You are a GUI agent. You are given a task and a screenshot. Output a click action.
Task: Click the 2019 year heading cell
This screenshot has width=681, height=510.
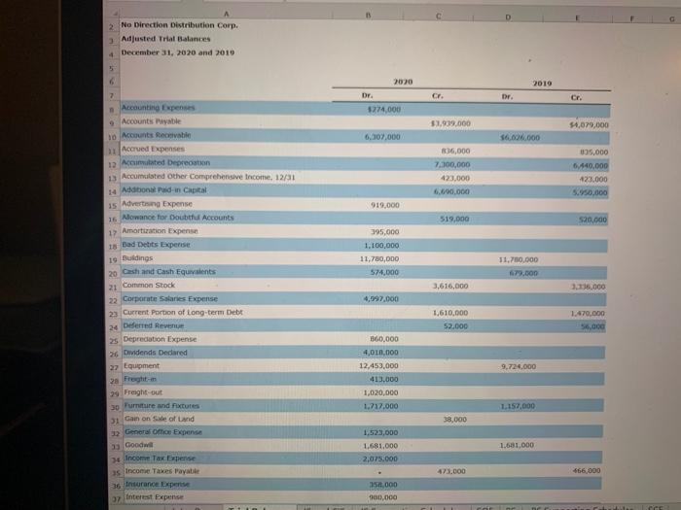click(542, 83)
